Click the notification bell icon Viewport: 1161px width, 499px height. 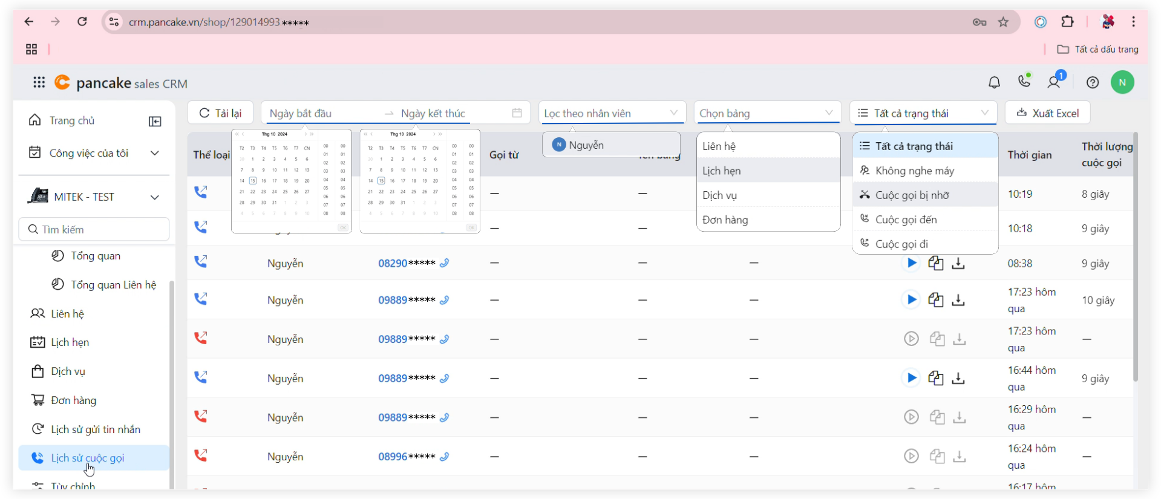point(994,82)
